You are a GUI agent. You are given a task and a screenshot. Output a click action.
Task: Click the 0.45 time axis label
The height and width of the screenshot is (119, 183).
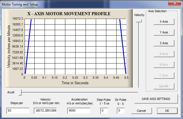(116, 78)
